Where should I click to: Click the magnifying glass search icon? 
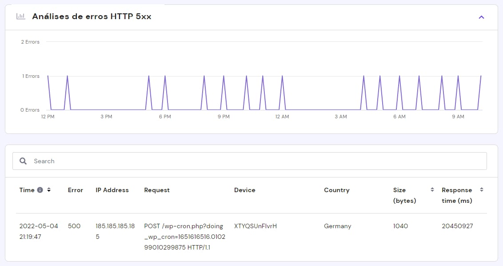click(23, 161)
